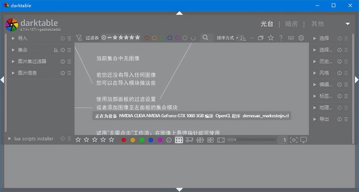Toggle the five-star rating filter

tap(138, 37)
